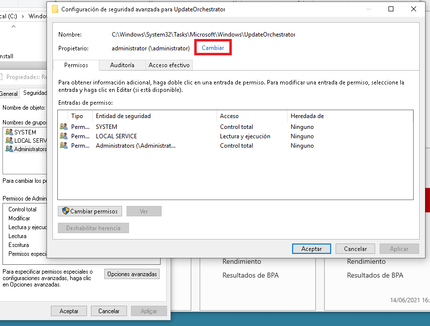Viewport: 430px width, 326px height.
Task: Click the shield icon on Cambiar permisos
Action: 66,211
